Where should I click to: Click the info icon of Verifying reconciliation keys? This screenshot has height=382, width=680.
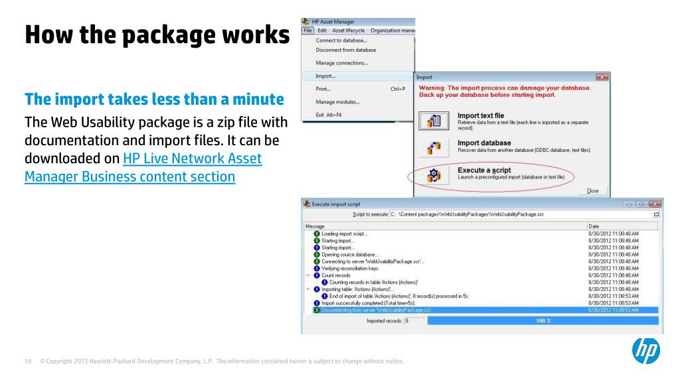[317, 269]
